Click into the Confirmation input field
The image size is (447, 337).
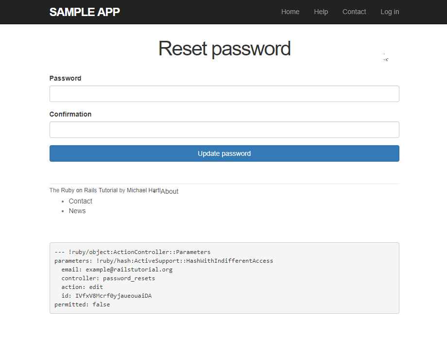click(224, 130)
